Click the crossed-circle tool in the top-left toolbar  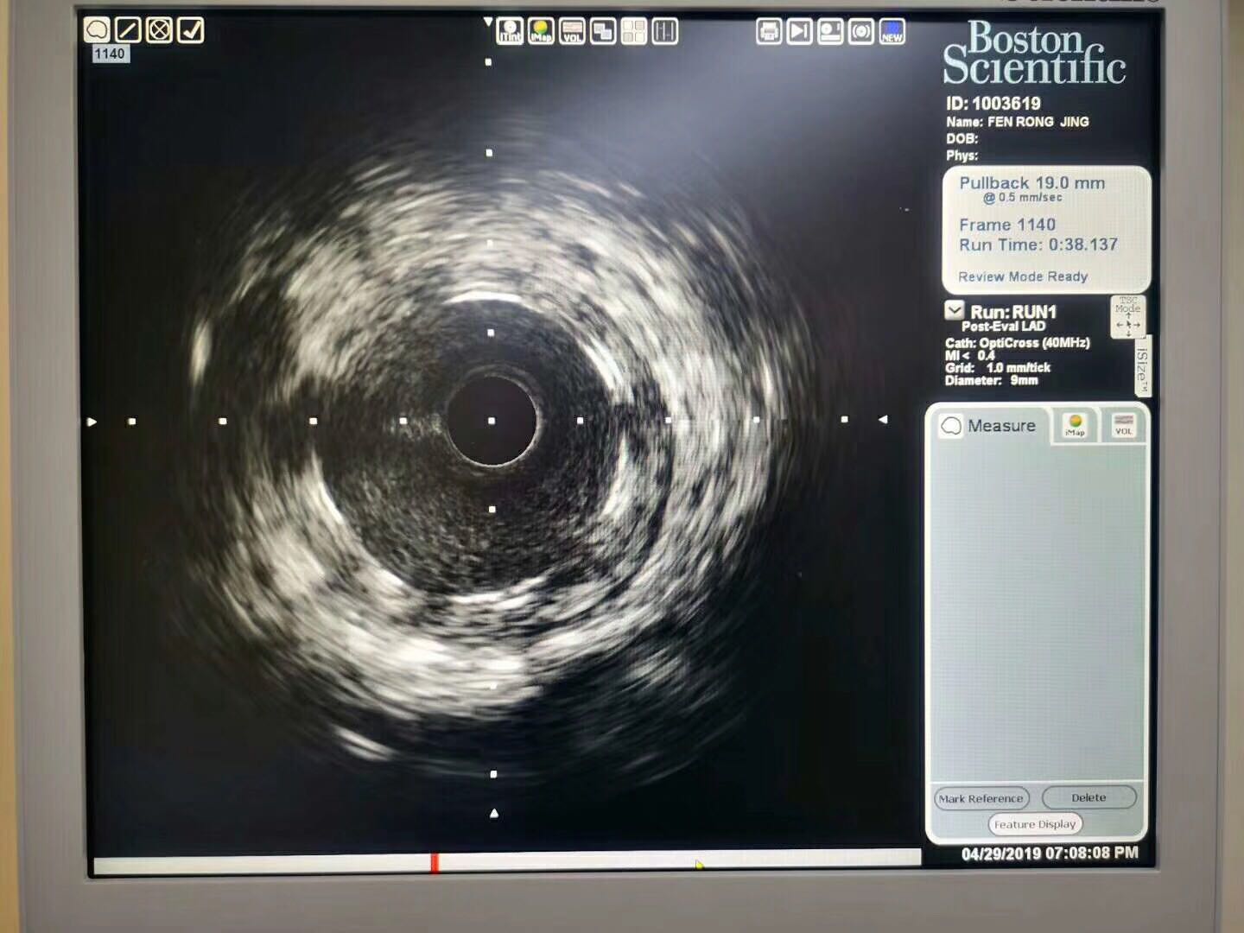[x=159, y=30]
